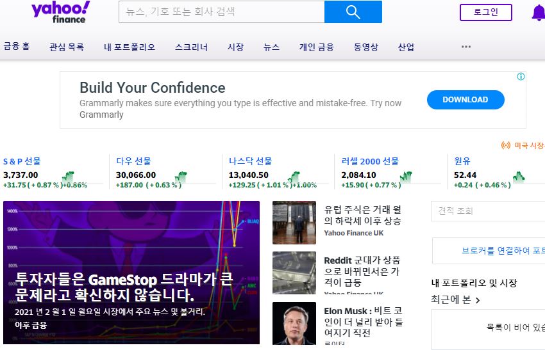Screen dimensions: 545x350
Task: Click the ad info icon on Grammarly banner
Action: click(521, 77)
